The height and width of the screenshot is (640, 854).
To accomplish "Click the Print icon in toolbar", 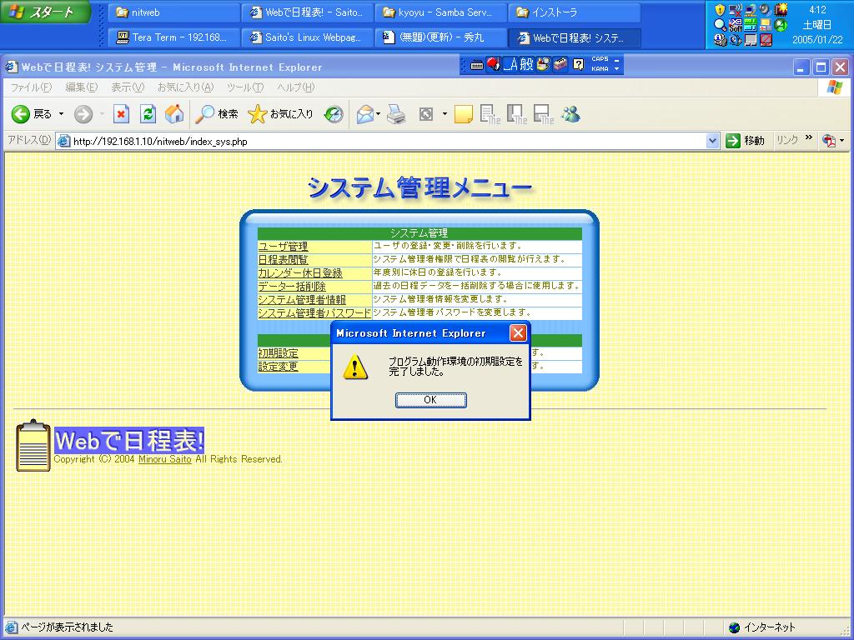I will [x=396, y=114].
